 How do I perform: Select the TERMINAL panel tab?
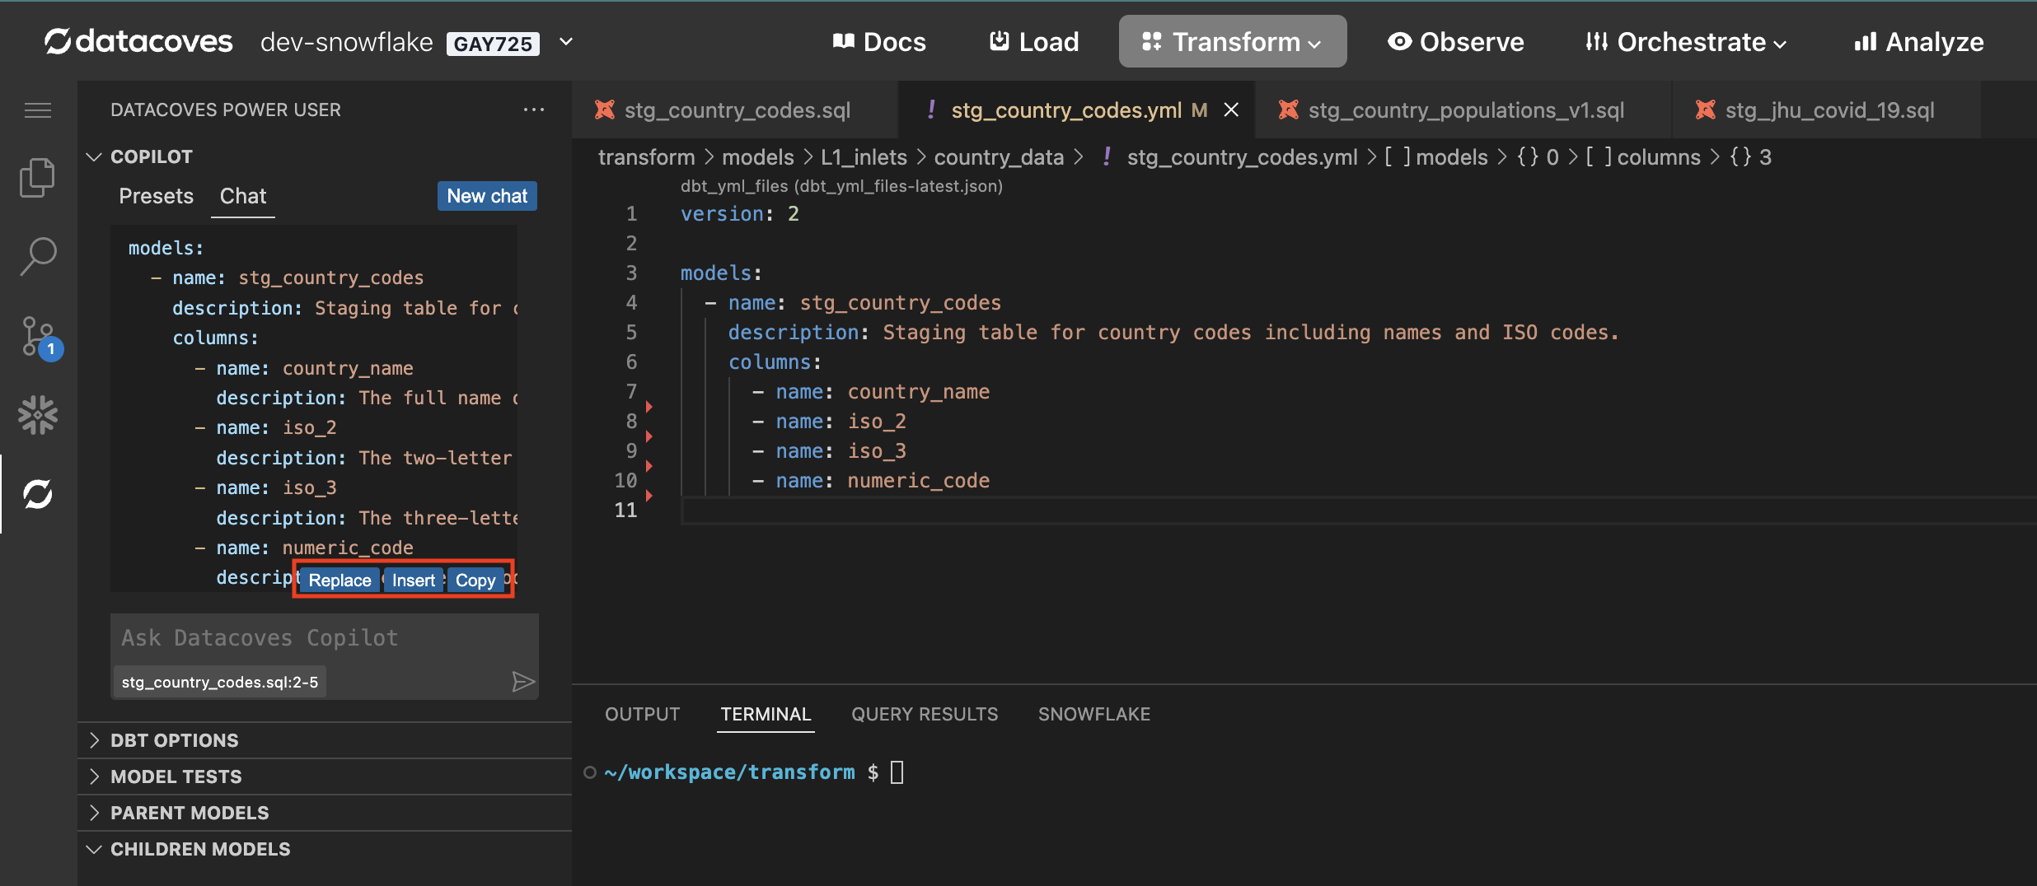766,714
